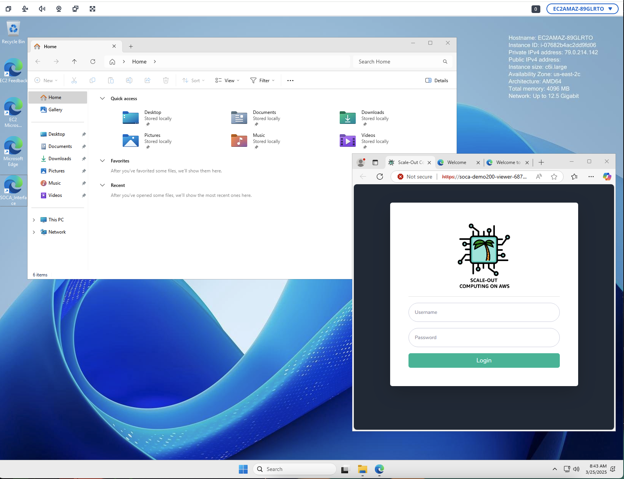
Task: Open the Copilot icon in Edge
Action: coord(607,177)
